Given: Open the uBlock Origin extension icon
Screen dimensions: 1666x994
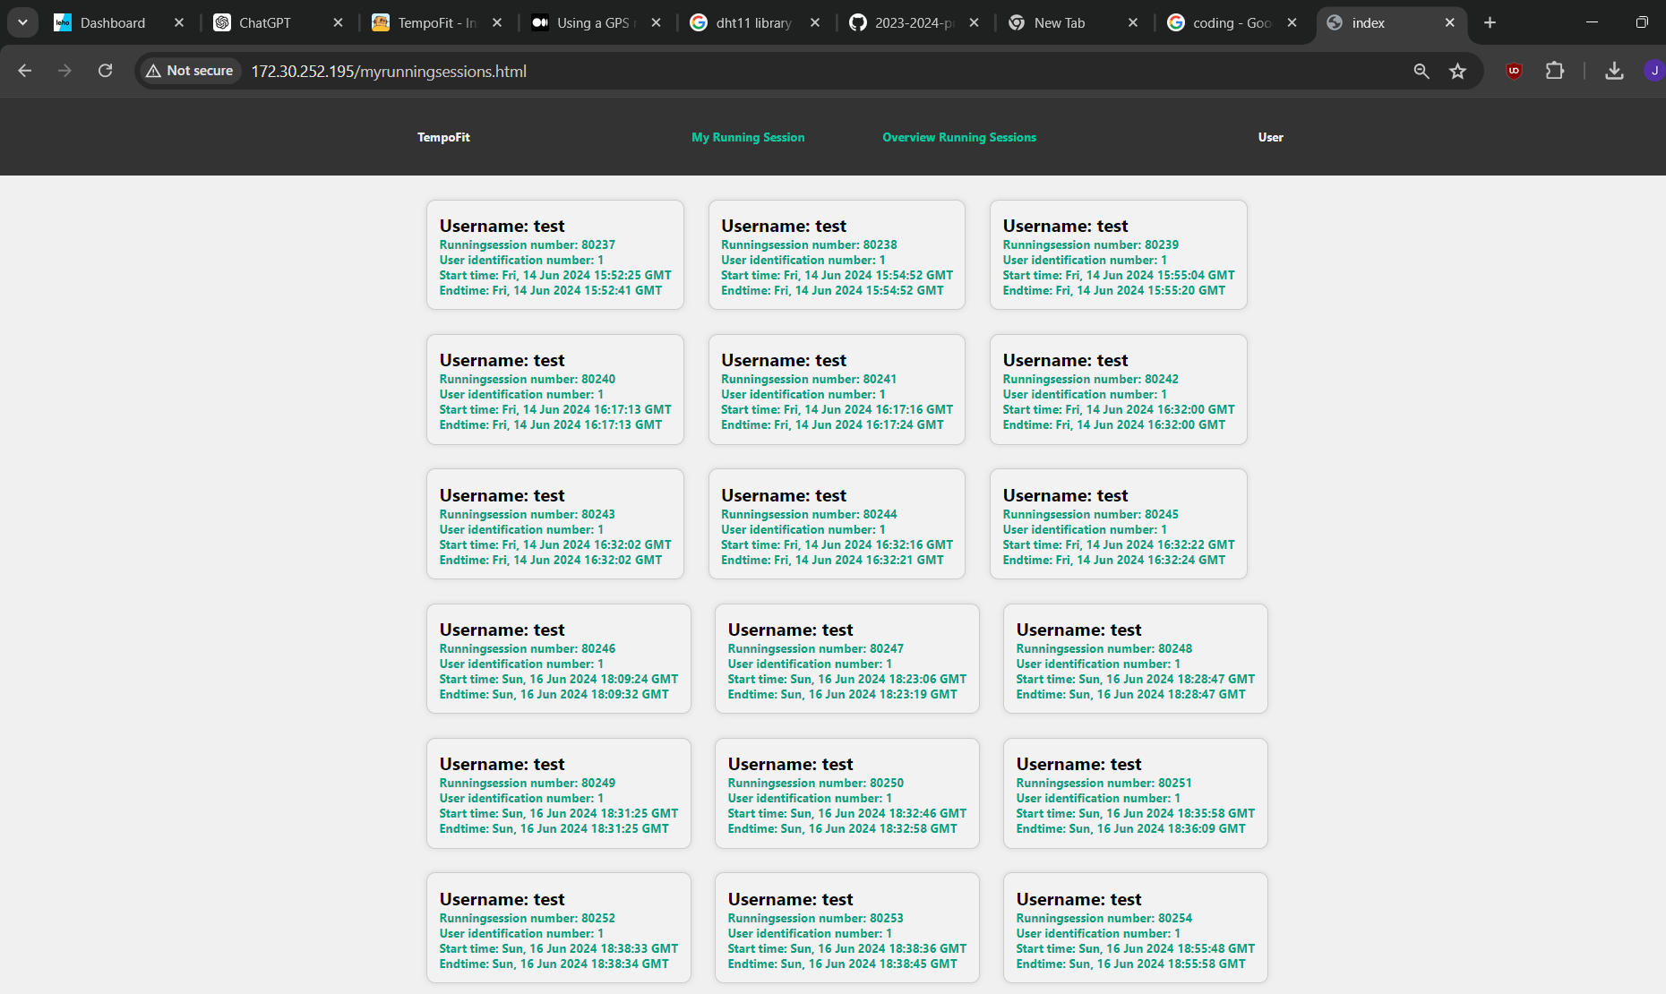Looking at the screenshot, I should (x=1514, y=71).
